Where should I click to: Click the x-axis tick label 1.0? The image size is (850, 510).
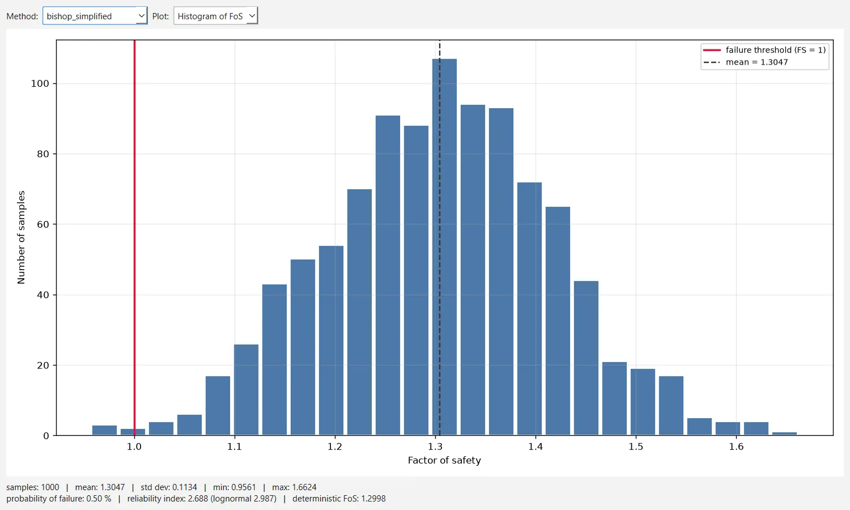click(134, 447)
